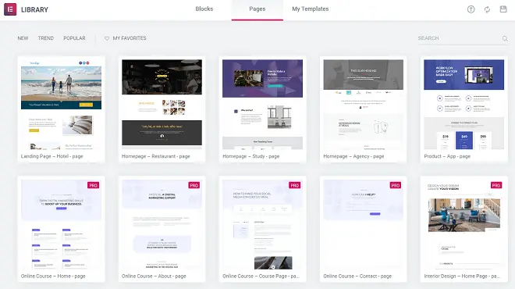Image resolution: width=515 pixels, height=289 pixels.
Task: Open Online Course Course Page preview
Action: coord(262,224)
